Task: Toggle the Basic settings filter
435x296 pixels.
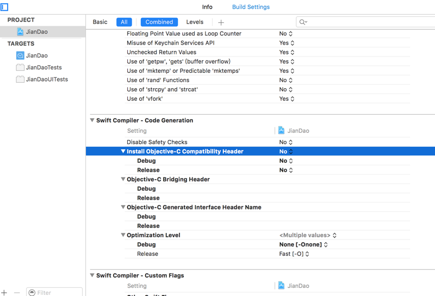Action: tap(100, 22)
